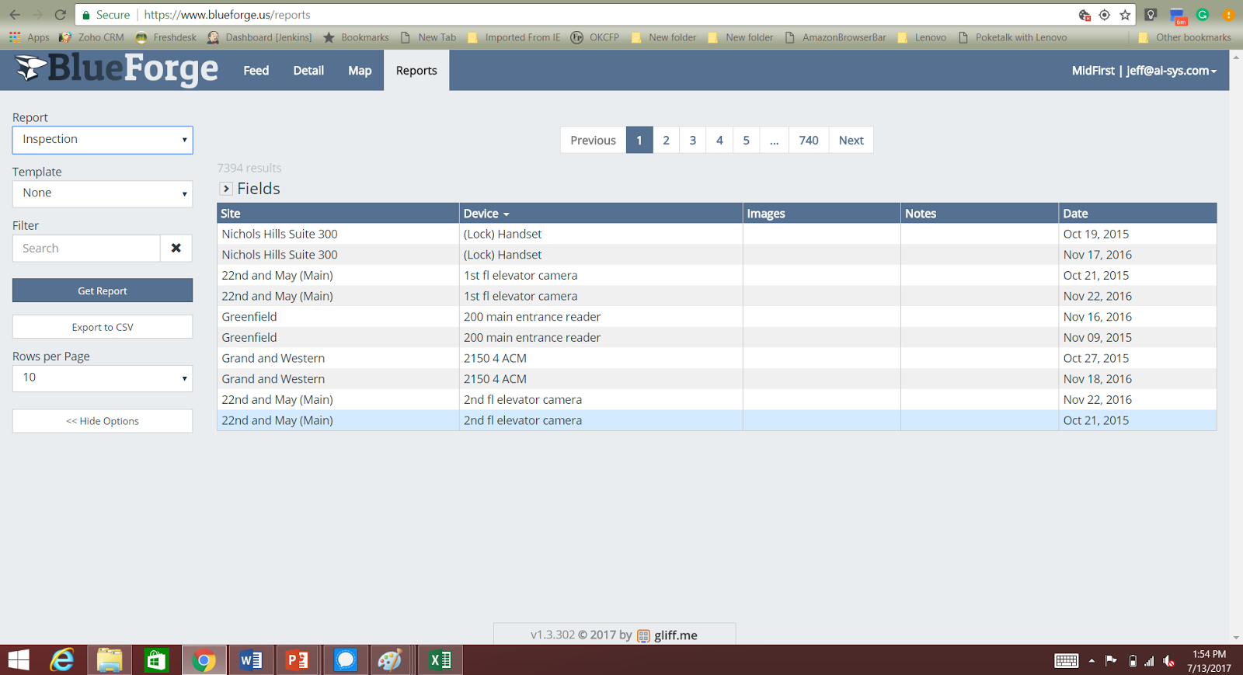The height and width of the screenshot is (675, 1243).
Task: Go to results page 3
Action: [693, 140]
